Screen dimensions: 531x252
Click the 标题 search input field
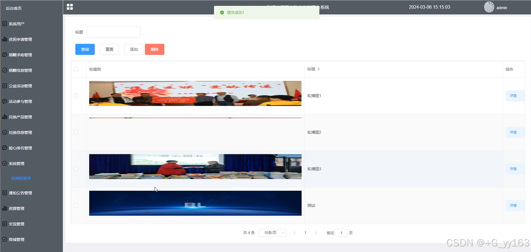click(113, 32)
